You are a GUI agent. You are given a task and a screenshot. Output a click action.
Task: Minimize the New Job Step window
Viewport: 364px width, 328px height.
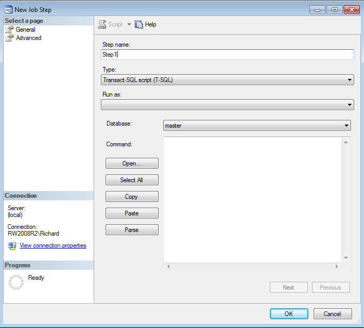pyautogui.click(x=317, y=10)
